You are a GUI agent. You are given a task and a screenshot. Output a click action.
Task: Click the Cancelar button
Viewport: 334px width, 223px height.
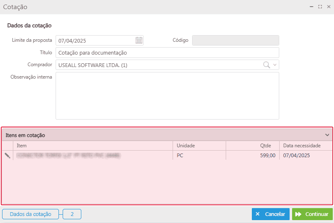tap(271, 214)
